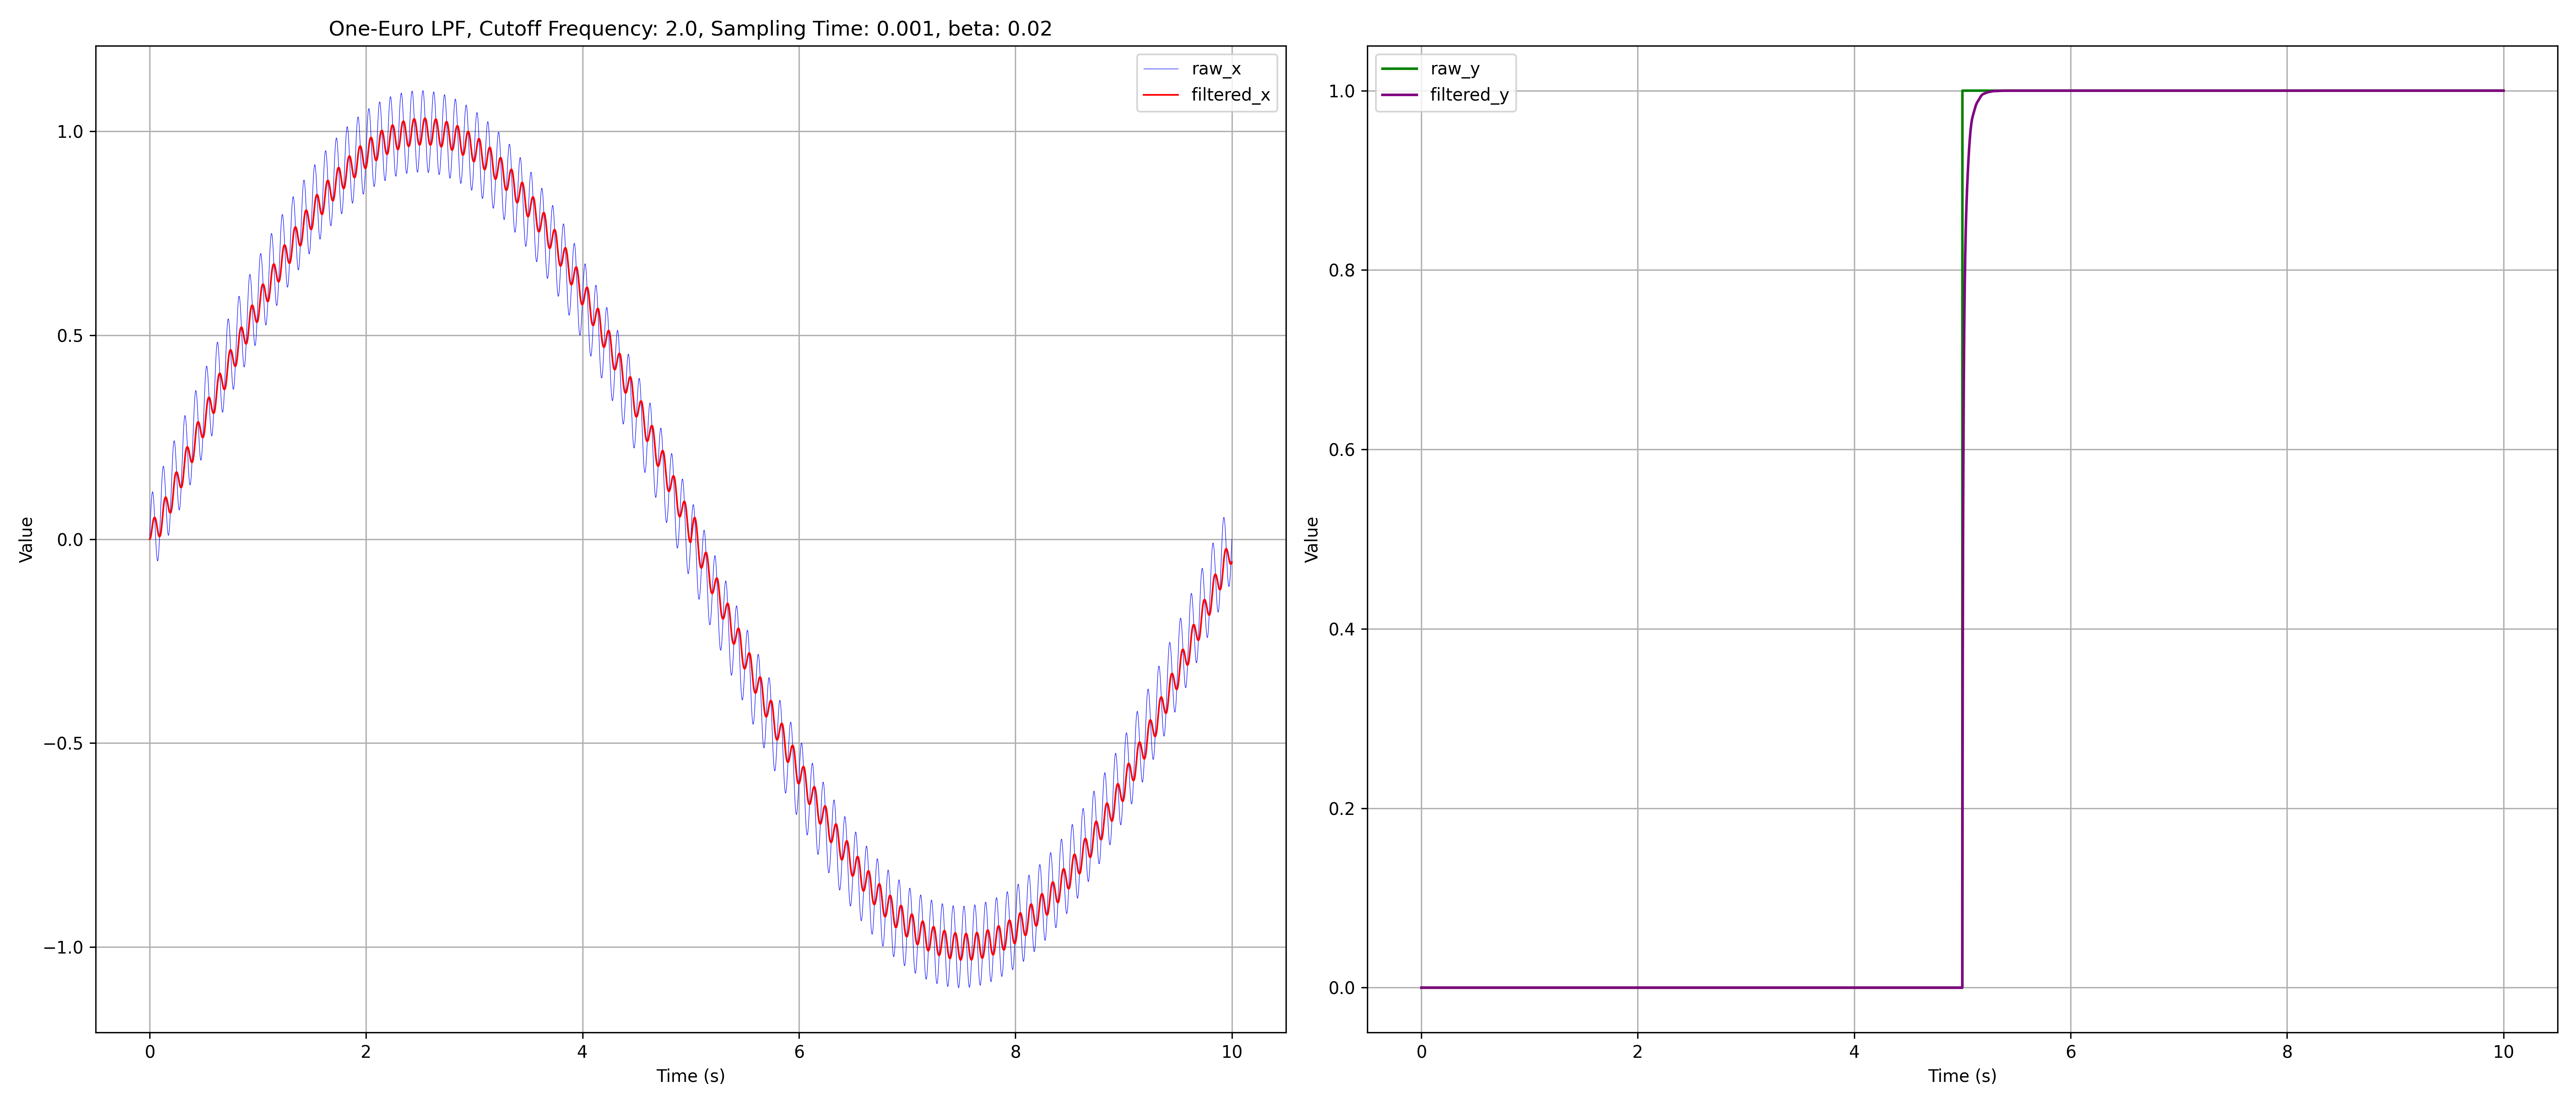Viewport: 2576px width, 1104px height.
Task: Click the 0.0 y-tick on right plot
Action: click(1341, 988)
